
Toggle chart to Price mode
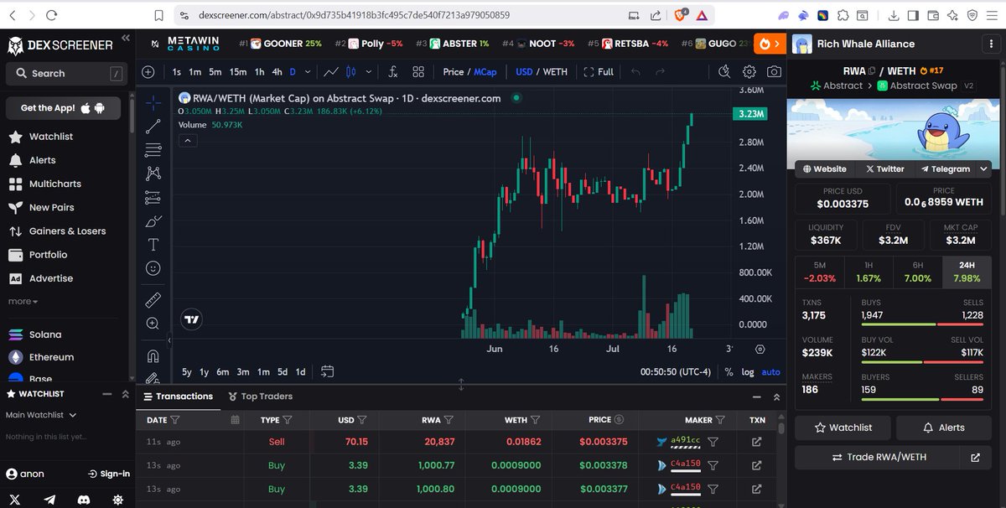point(454,72)
